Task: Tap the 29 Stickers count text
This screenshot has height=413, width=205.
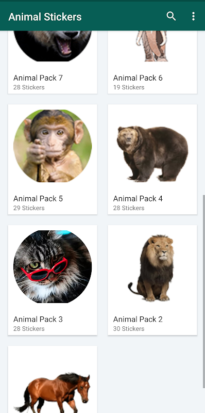Action: click(x=29, y=208)
